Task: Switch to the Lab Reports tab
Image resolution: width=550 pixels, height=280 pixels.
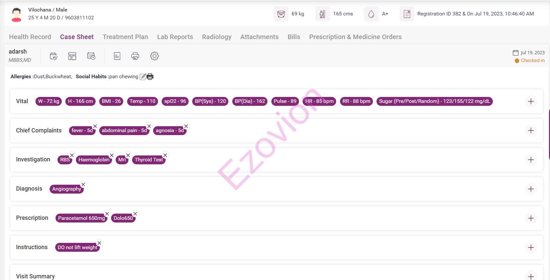Action: coord(175,37)
